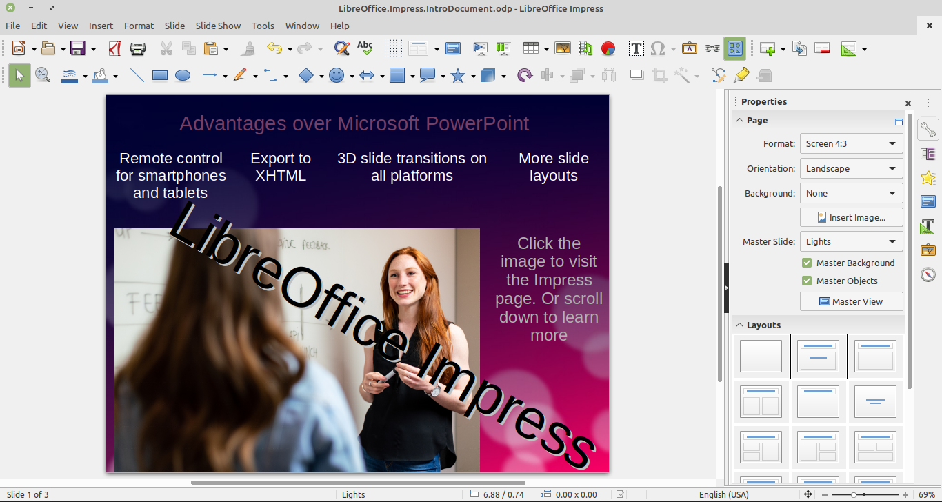Viewport: 942px width, 502px height.
Task: Open the Format dropdown showing Screen 4:3
Action: [x=851, y=143]
